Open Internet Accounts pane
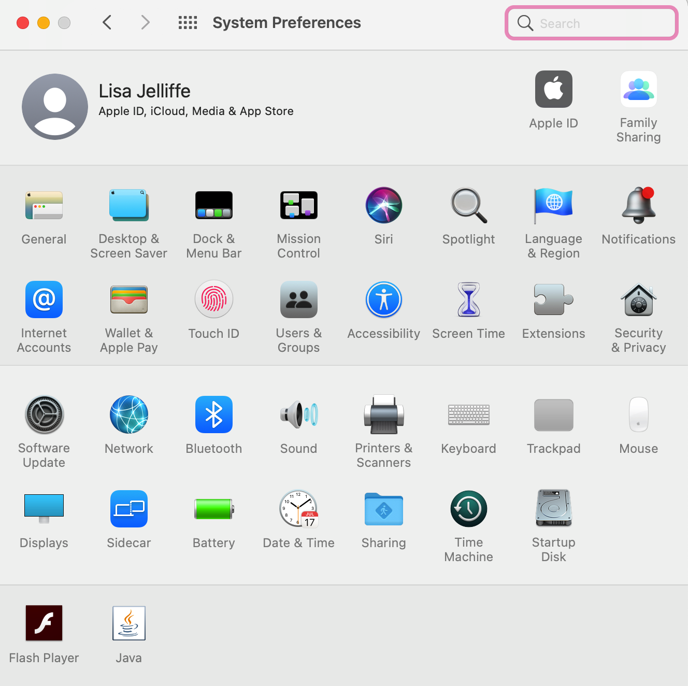Viewport: 688px width, 686px height. (x=44, y=299)
